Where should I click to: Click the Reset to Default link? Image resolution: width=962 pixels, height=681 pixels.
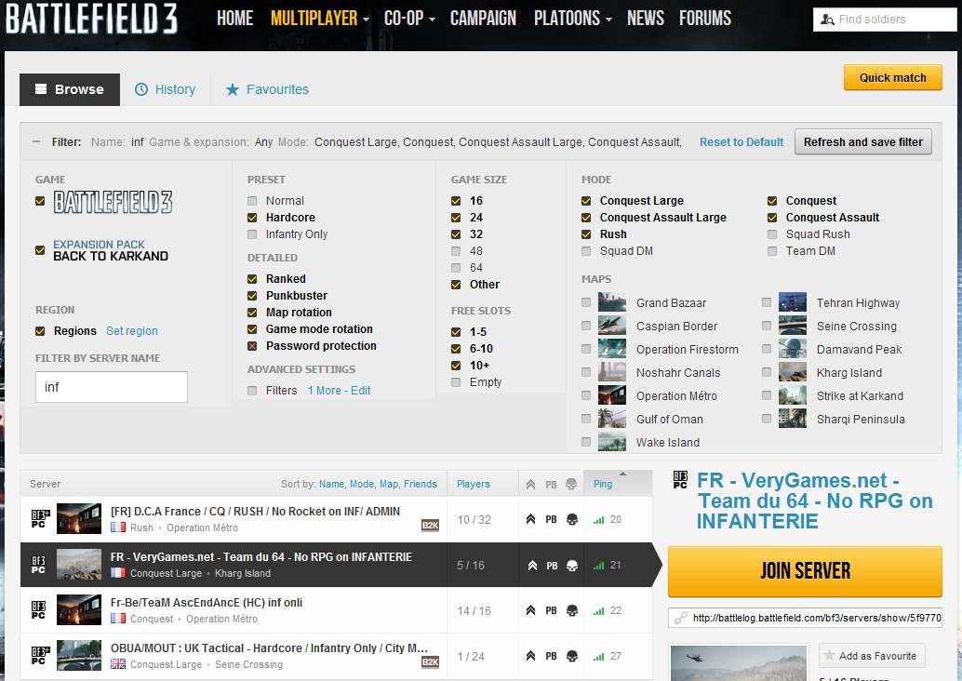pyautogui.click(x=741, y=141)
